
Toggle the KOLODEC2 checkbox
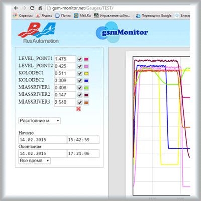click(x=80, y=81)
